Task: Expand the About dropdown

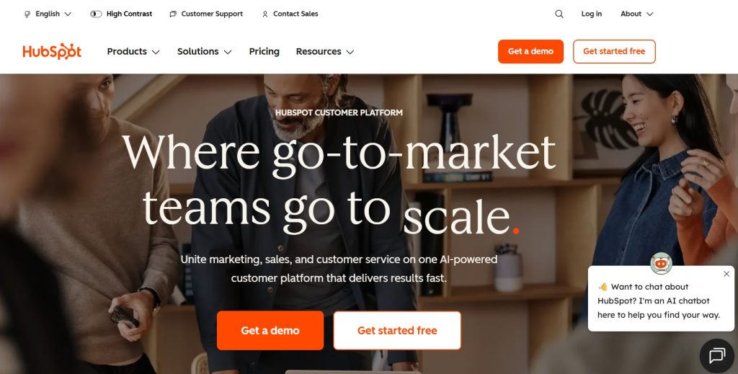Action: [x=637, y=14]
